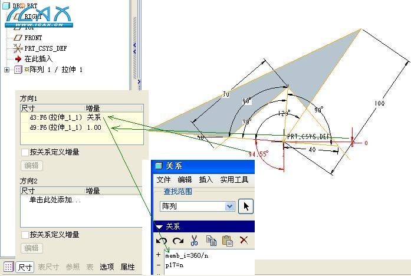Select the d9:F6 (拉伸_1_1) dimension row
This screenshot has width=411, height=276.
(82, 127)
